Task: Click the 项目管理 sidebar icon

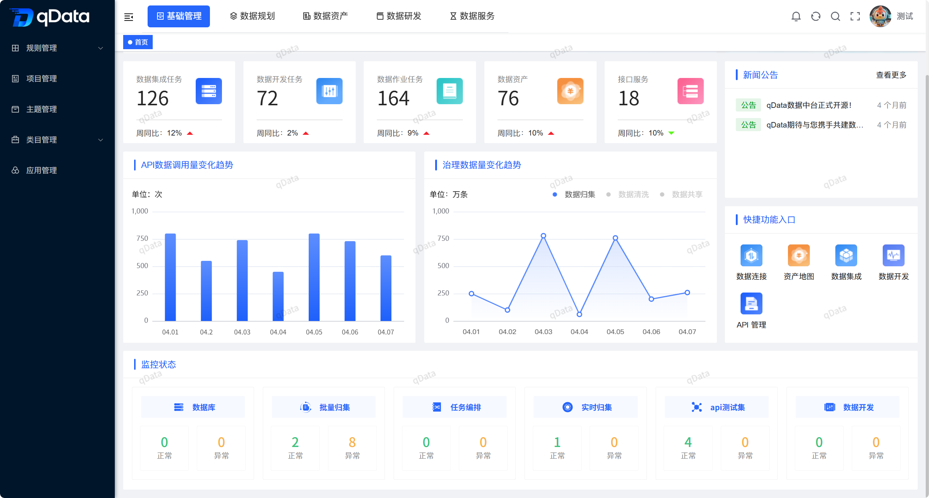Action: pos(15,79)
